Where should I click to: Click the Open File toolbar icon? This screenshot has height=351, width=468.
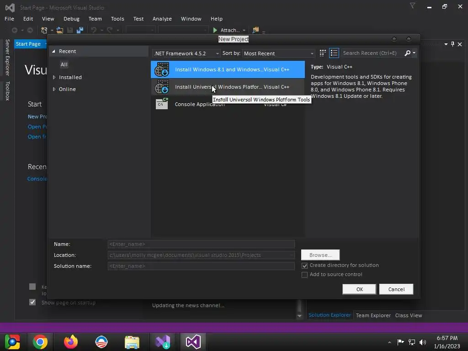coord(60,30)
